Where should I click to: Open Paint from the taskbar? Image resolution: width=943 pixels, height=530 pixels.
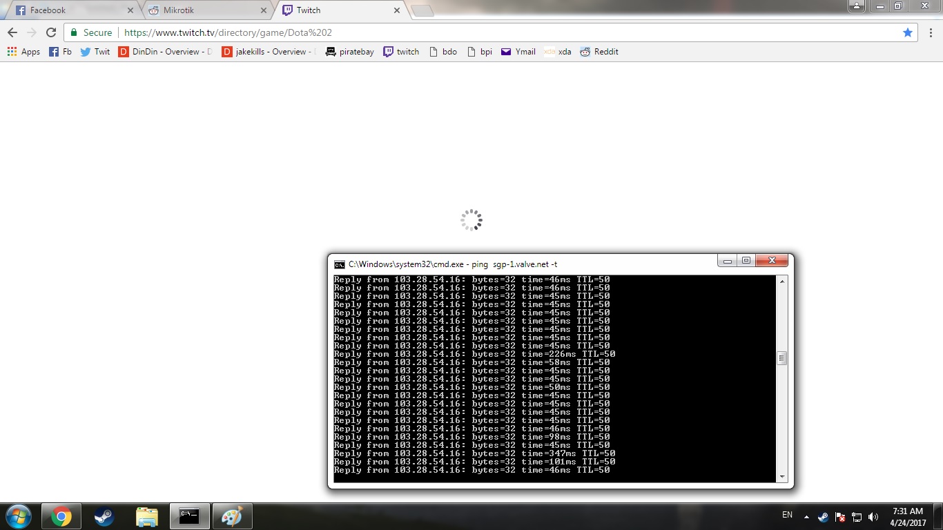click(233, 516)
